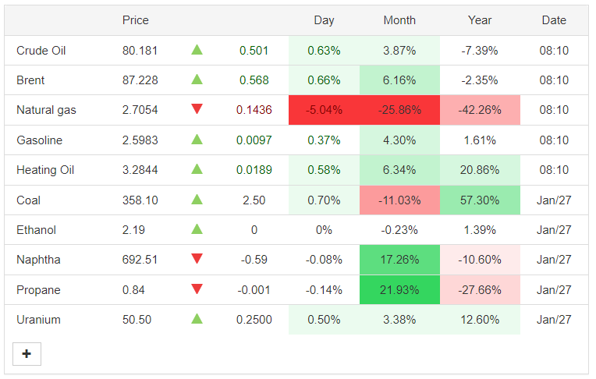Select Ethanol price 2.19
596x379 pixels.
point(133,230)
